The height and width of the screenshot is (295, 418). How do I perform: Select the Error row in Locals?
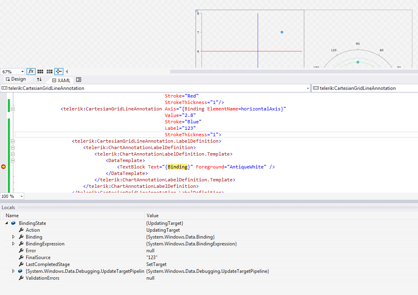coord(209,251)
